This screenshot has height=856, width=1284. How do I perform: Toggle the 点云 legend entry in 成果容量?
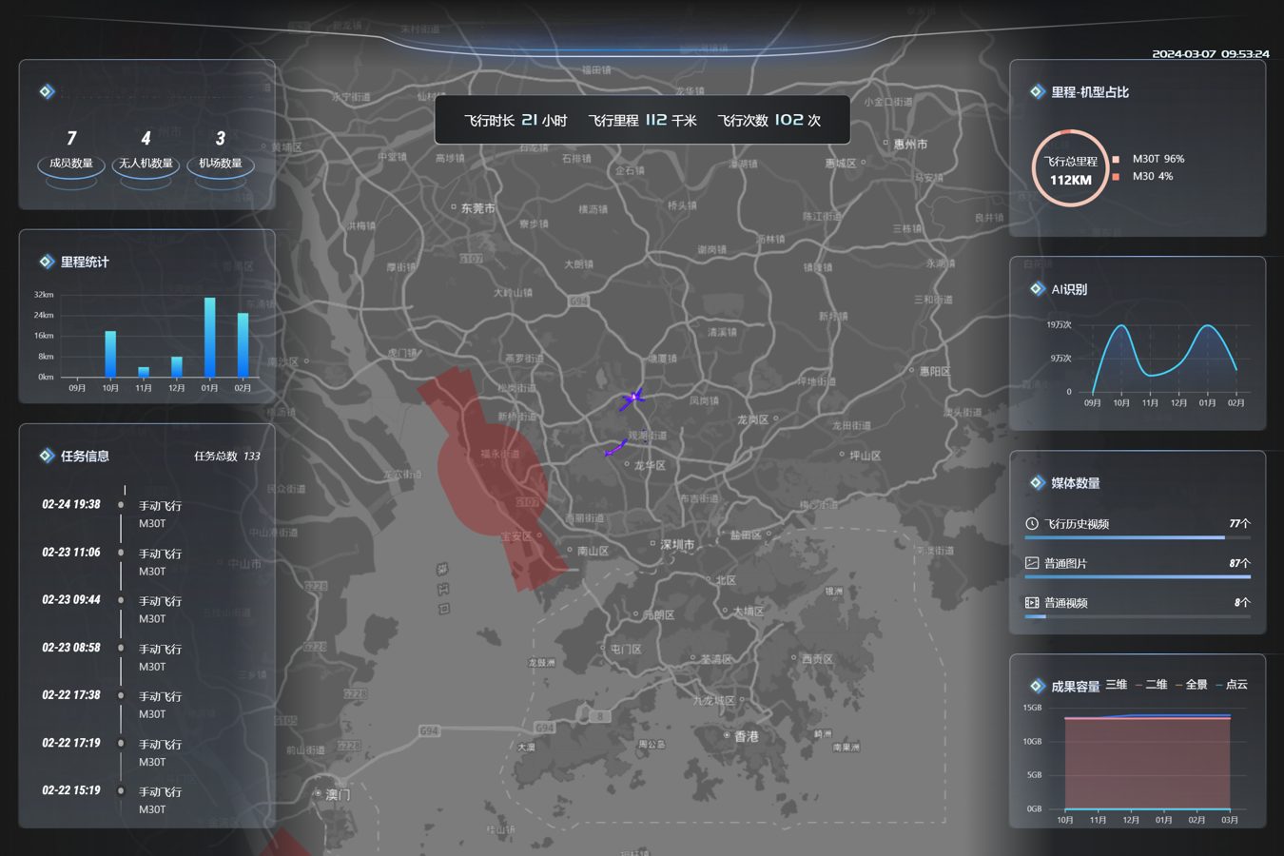[1232, 685]
